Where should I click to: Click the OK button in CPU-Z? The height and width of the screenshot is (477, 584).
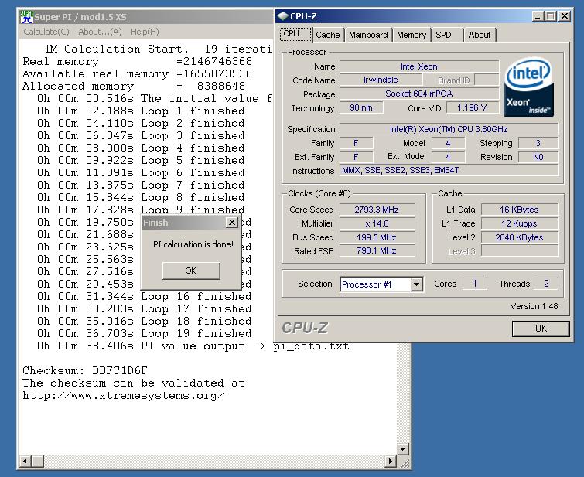(541, 329)
